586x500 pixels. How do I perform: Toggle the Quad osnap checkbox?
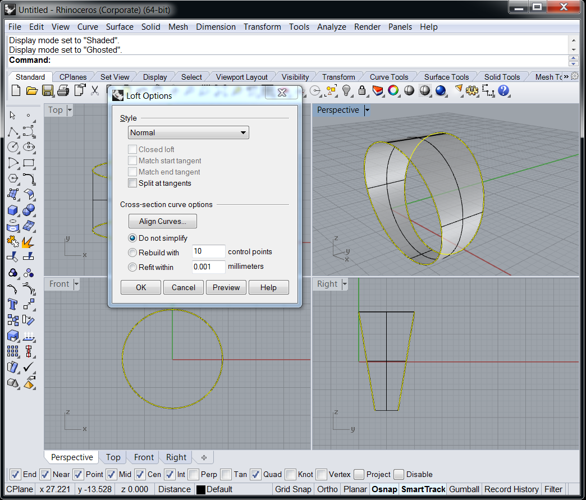[x=255, y=475]
